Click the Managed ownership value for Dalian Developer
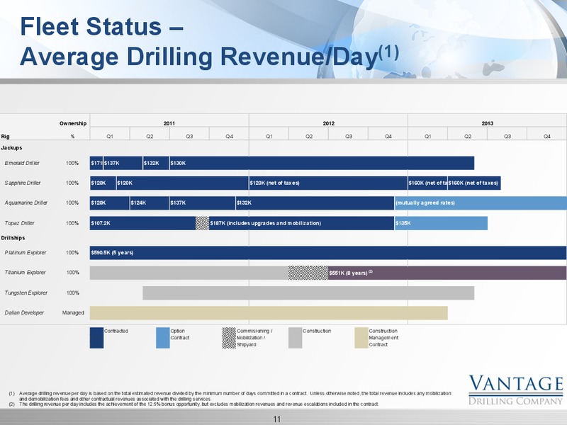567x425 pixels. (x=73, y=312)
